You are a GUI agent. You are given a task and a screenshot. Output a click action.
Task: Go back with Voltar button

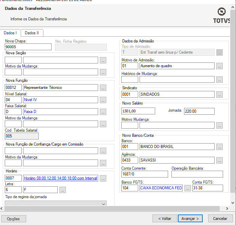click(x=165, y=219)
